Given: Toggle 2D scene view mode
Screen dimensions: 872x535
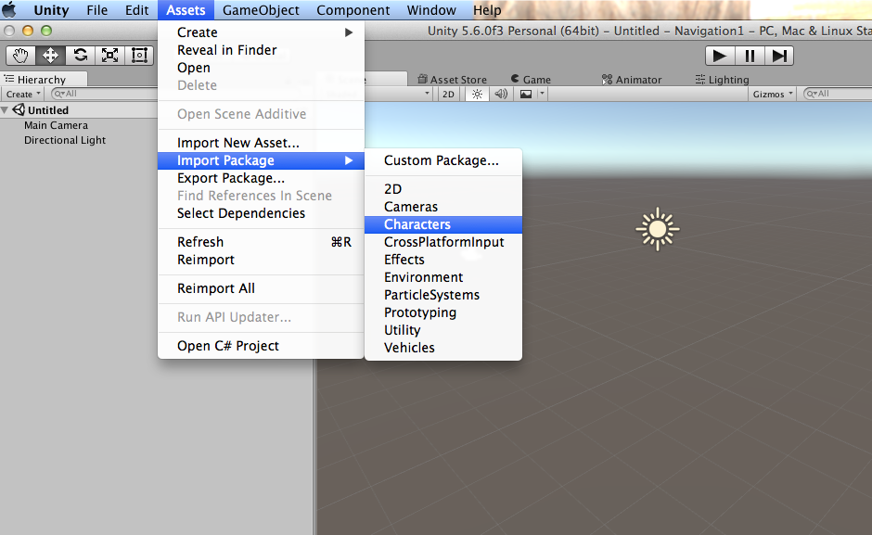Looking at the screenshot, I should tap(448, 94).
